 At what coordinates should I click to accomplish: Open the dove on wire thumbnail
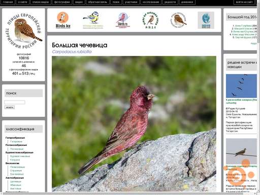(241, 151)
